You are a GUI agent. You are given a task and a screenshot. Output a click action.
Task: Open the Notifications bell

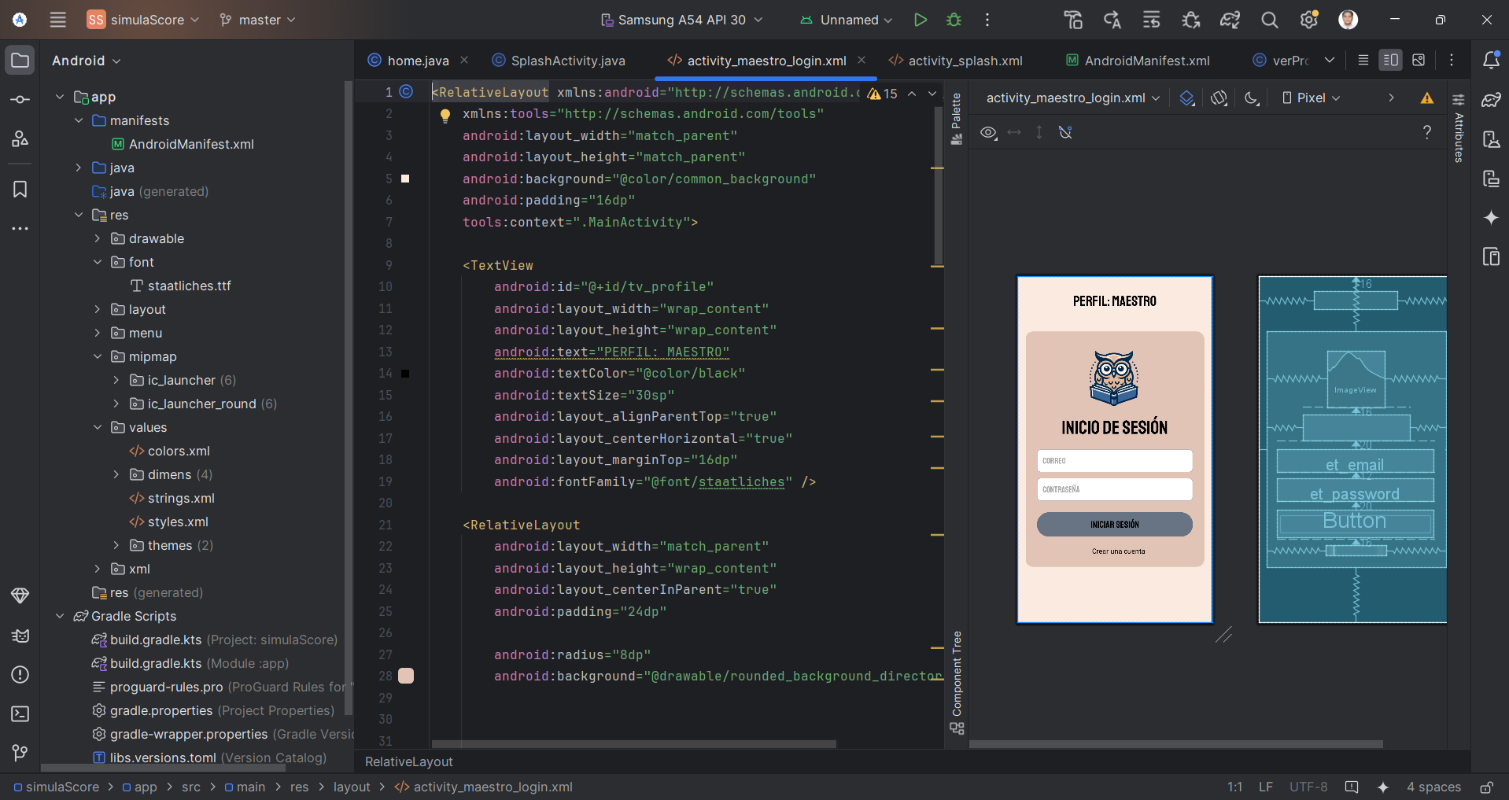1491,60
